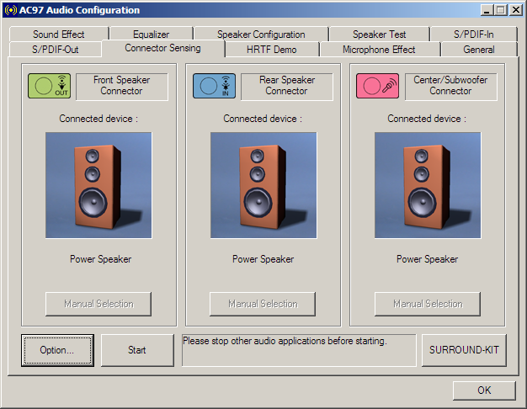The image size is (527, 409).
Task: Click Manual Selection under Rear Speaker Connector
Action: pos(263,304)
